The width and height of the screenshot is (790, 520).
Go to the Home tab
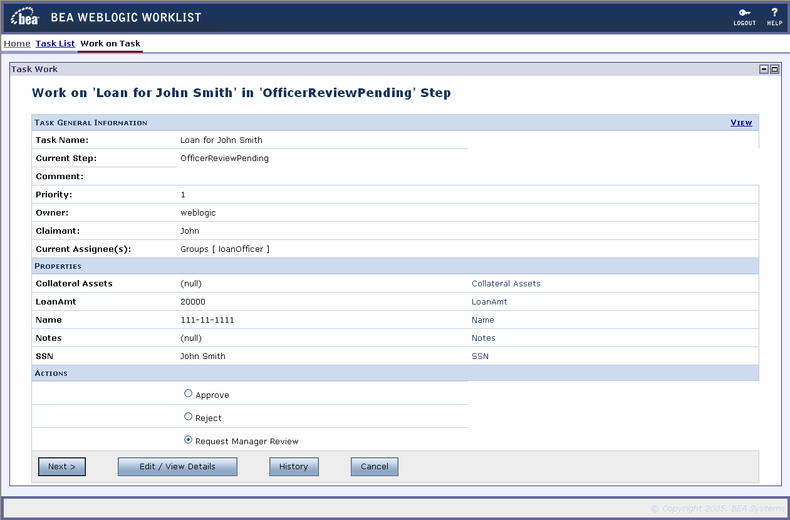point(17,43)
